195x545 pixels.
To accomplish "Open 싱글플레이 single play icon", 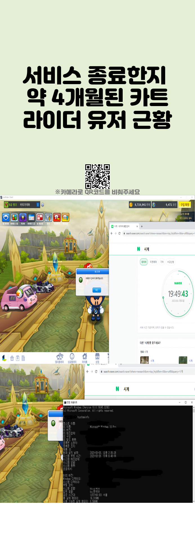I will [72, 358].
